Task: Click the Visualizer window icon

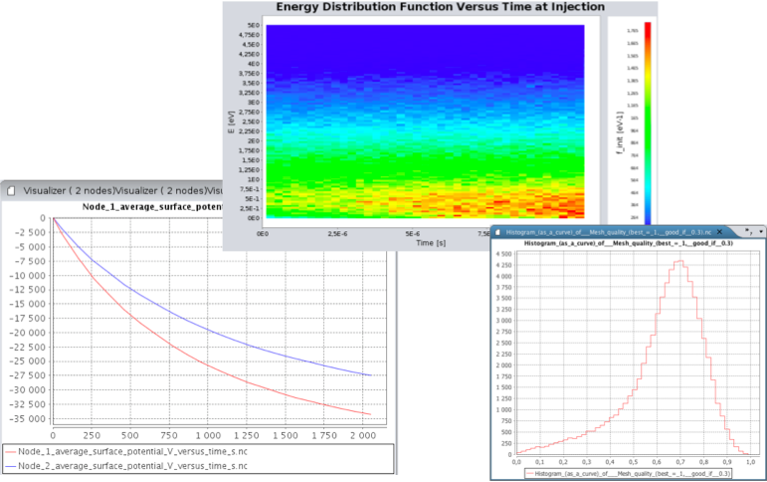Action: (11, 189)
